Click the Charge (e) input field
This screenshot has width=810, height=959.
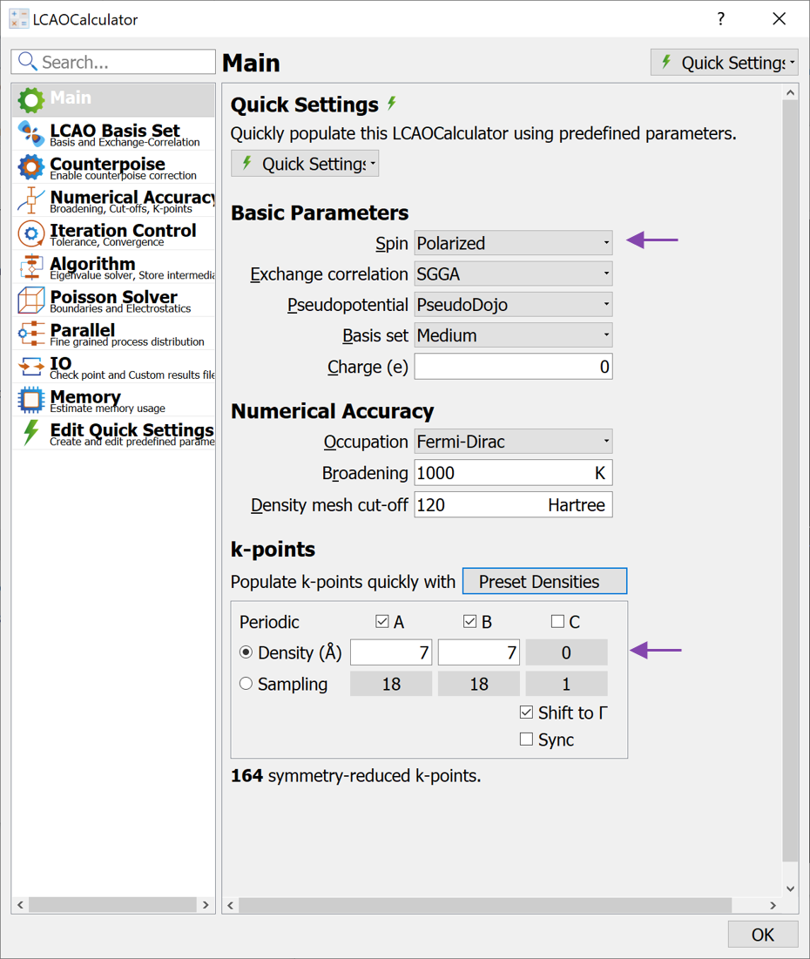tap(513, 367)
